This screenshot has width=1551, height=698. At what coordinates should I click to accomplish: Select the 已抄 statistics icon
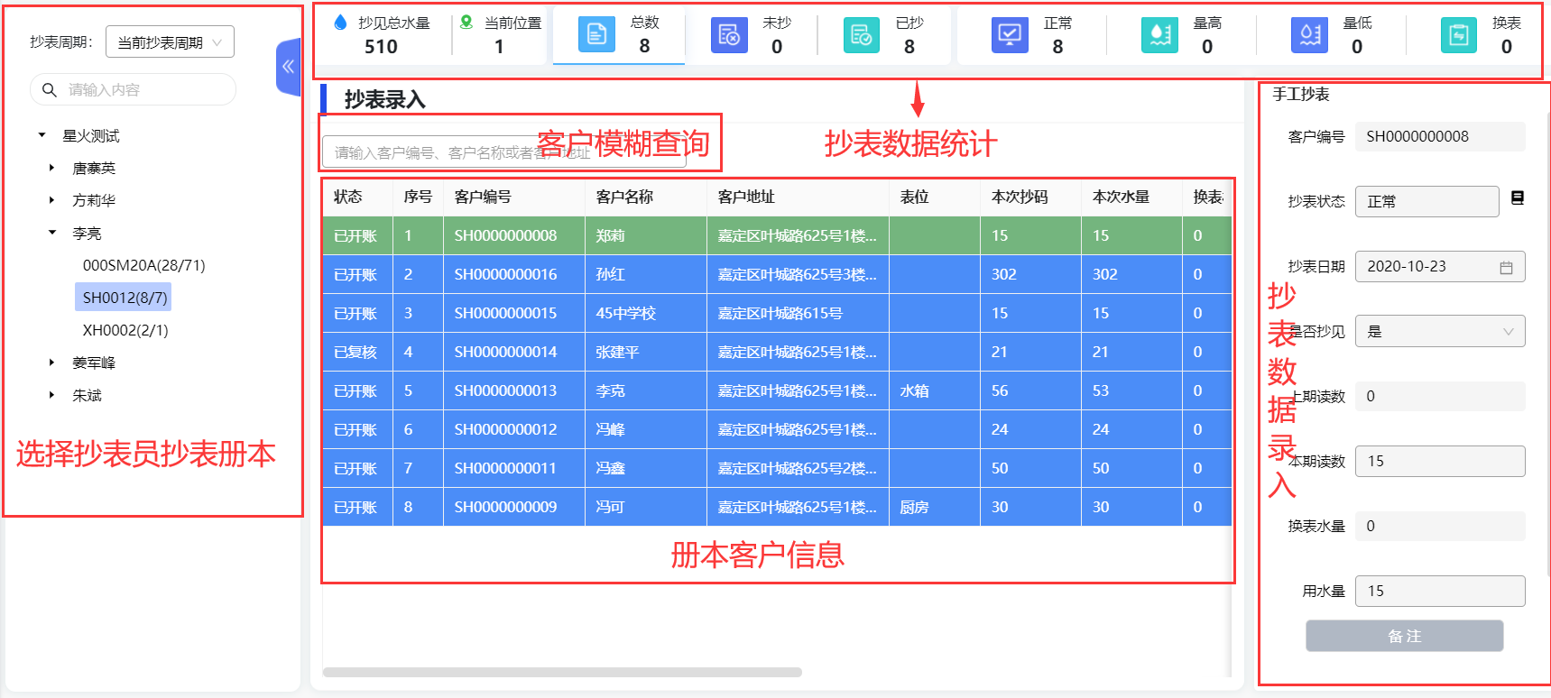pos(862,35)
